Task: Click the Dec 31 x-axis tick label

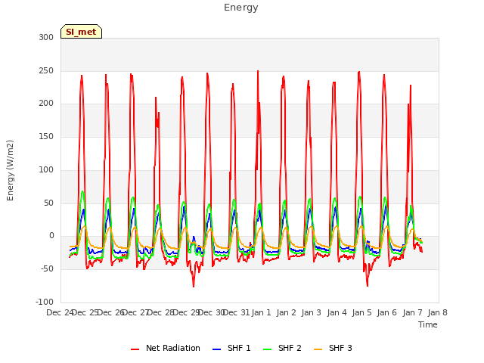Action: pos(236,312)
